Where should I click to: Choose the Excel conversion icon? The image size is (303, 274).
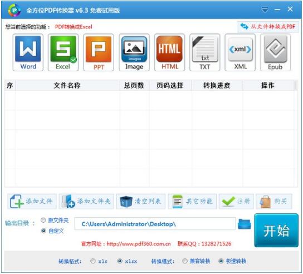click(x=63, y=52)
